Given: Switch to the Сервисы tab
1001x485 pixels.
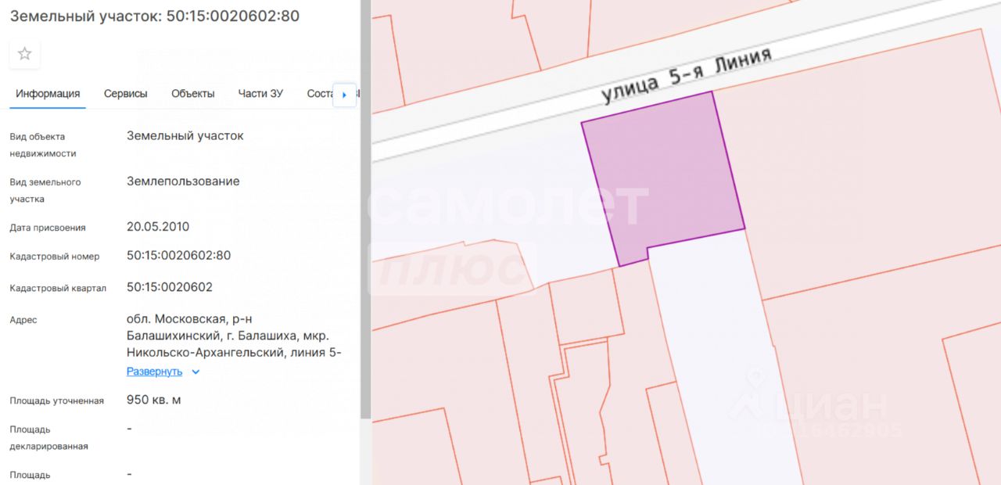Looking at the screenshot, I should point(125,94).
